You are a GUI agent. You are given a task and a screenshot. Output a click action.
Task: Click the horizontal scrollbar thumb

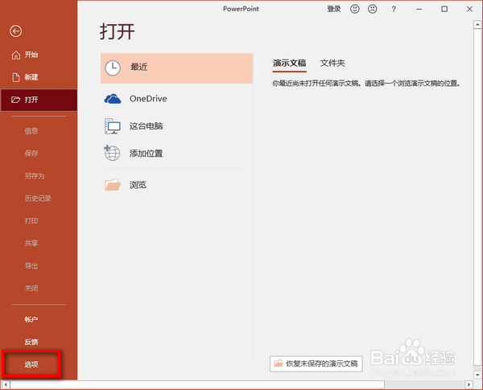(197, 384)
